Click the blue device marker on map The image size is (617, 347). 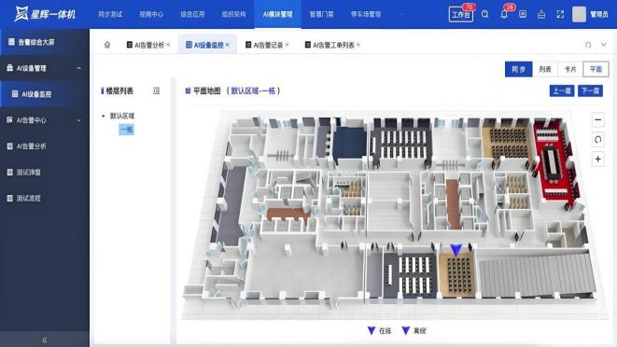coord(456,250)
